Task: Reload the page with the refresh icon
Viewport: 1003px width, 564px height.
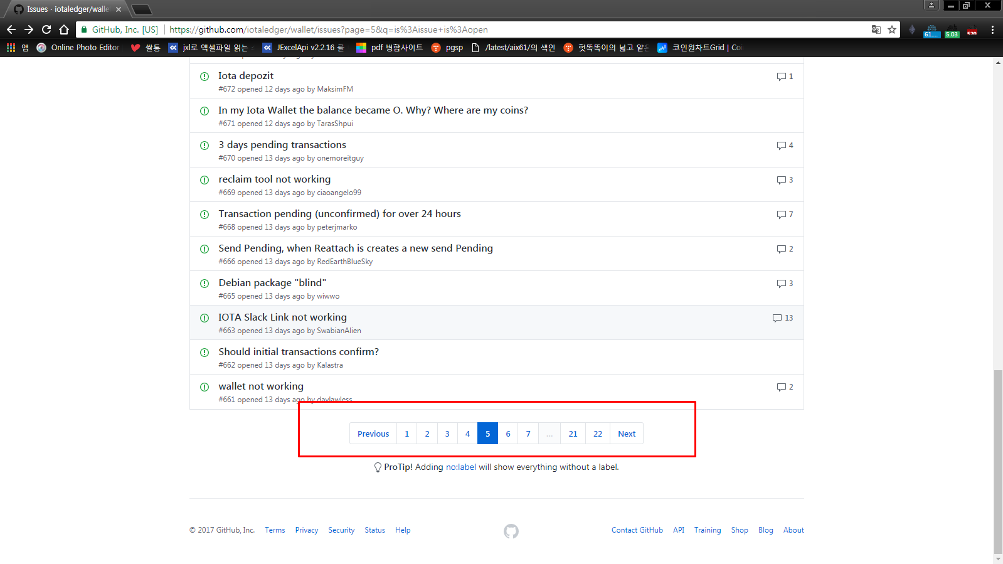Action: [46, 29]
